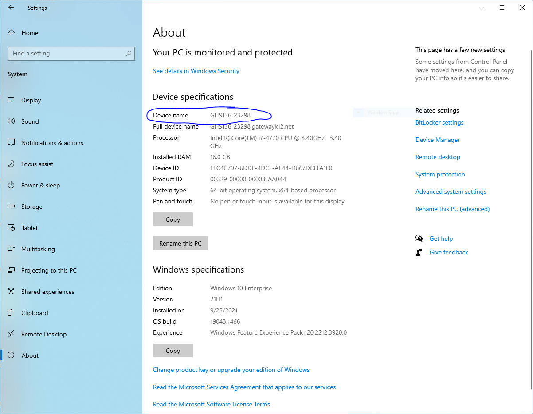Viewport: 533px width, 414px height.
Task: Click the Give feedback person icon
Action: tap(419, 252)
